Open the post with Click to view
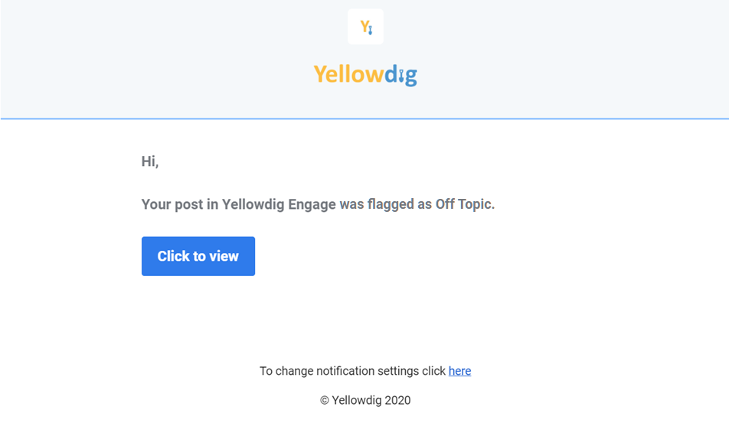729x436 pixels. pyautogui.click(x=198, y=256)
